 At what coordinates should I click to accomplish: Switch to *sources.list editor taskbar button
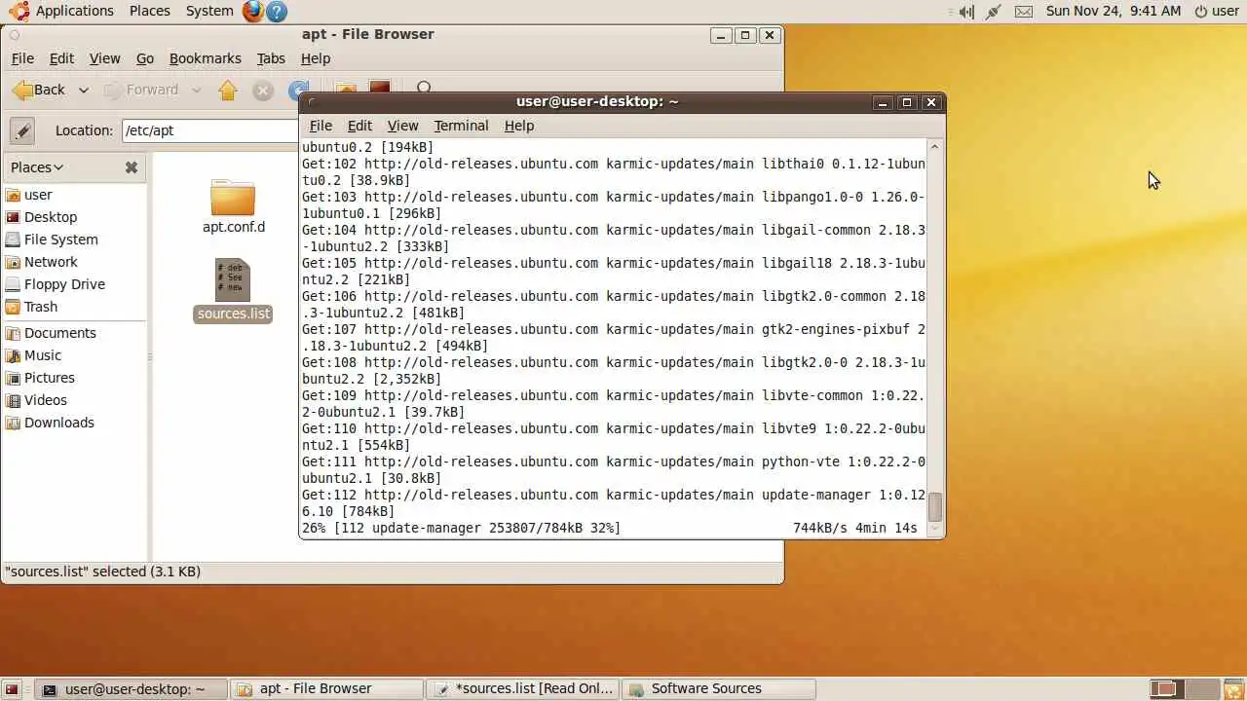[x=524, y=689]
